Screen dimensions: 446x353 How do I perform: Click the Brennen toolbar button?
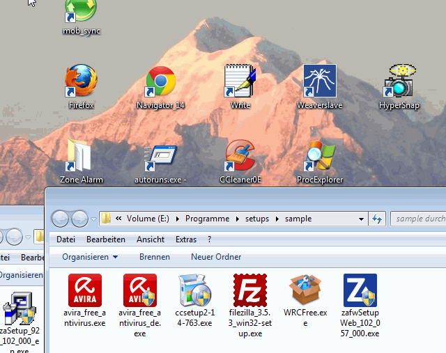coord(155,257)
